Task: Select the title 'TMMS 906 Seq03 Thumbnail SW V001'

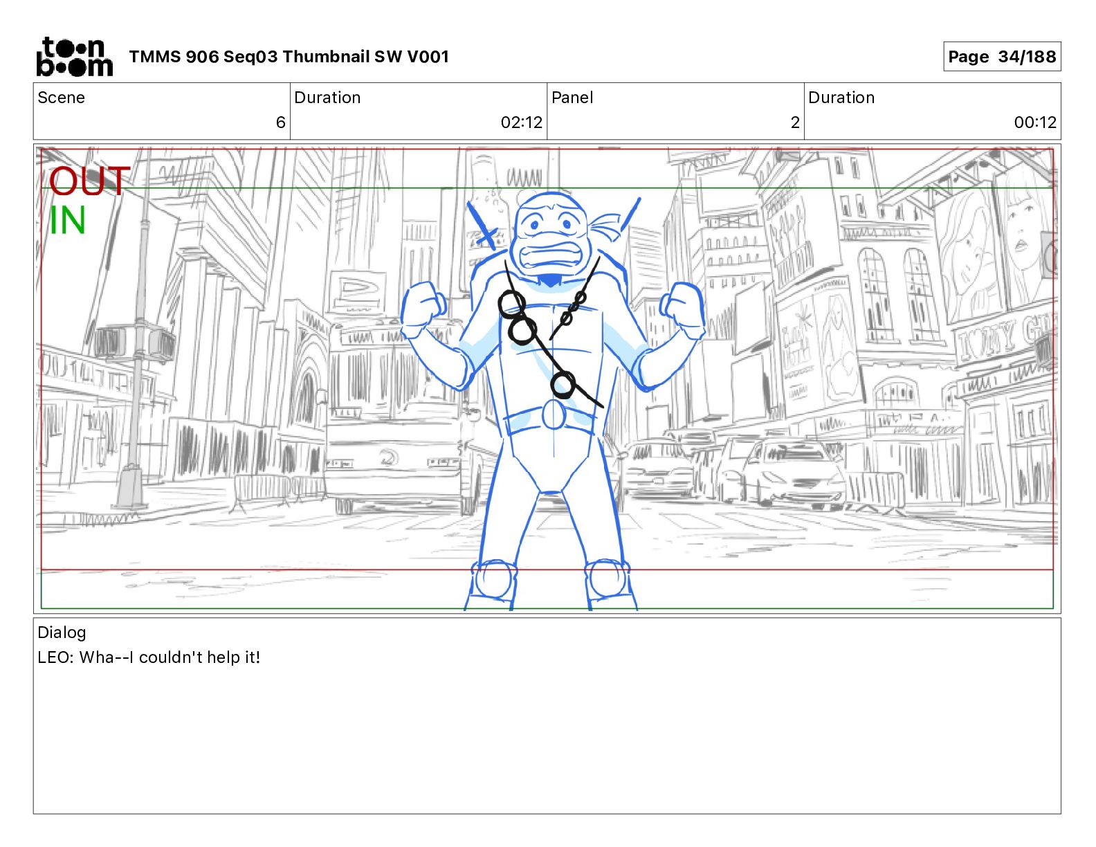Action: [289, 57]
